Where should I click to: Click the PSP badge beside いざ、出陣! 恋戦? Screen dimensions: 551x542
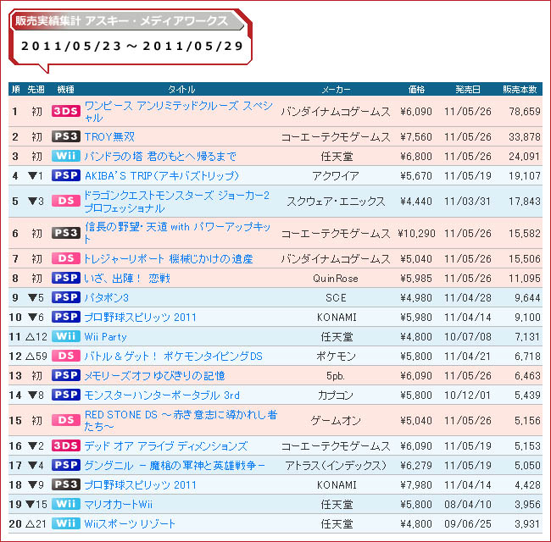(66, 278)
